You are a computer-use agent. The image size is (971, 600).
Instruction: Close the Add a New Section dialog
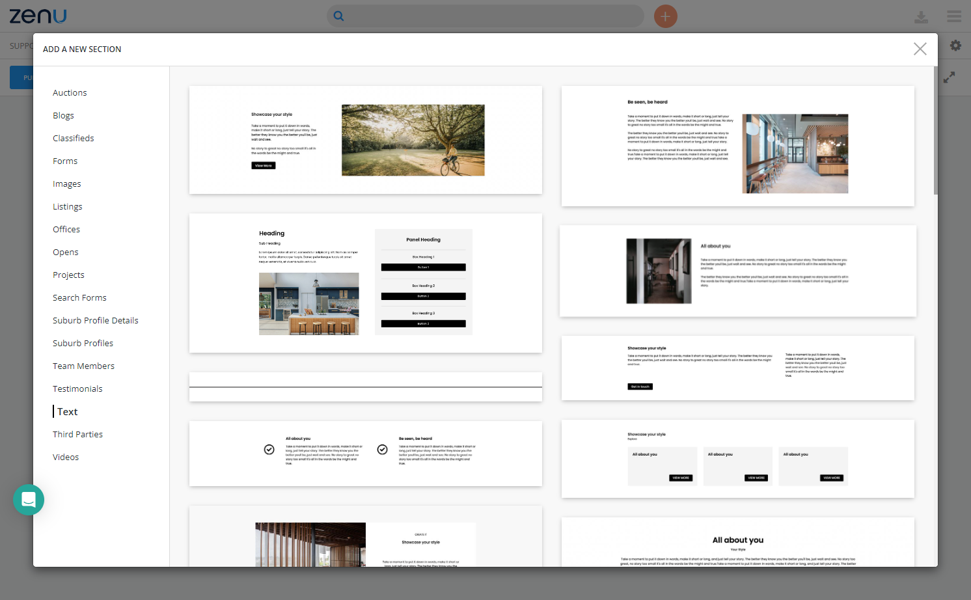tap(920, 49)
